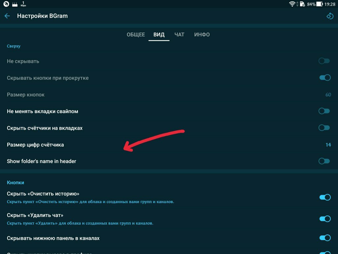Tap the Размер кнопок label
338x254 pixels.
tap(26, 95)
